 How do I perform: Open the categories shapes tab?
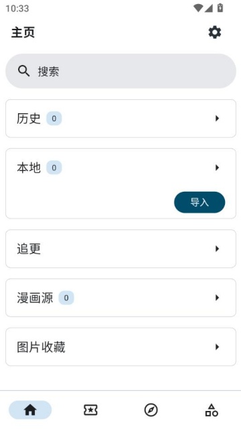212,410
